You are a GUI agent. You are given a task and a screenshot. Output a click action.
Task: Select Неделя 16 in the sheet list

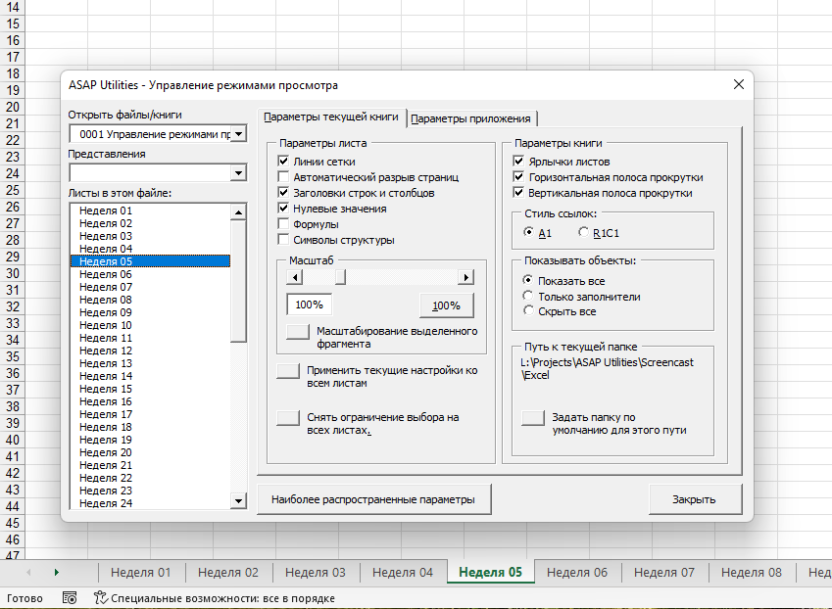click(150, 401)
